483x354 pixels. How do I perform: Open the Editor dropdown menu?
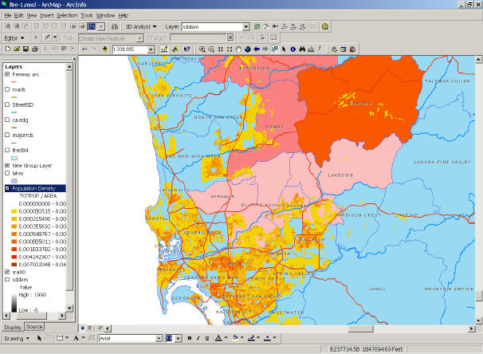point(14,38)
